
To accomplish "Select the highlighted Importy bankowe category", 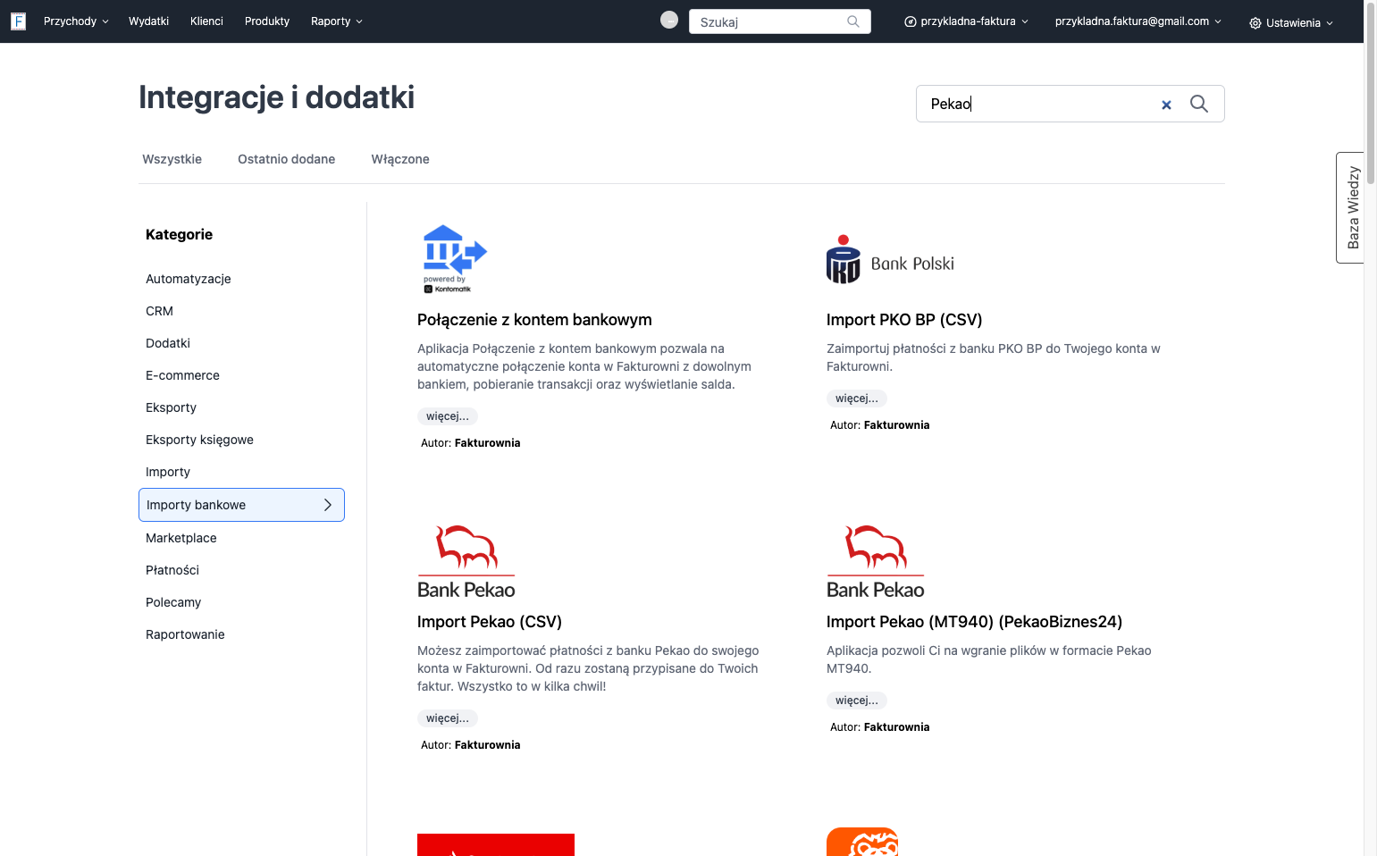I will click(241, 505).
